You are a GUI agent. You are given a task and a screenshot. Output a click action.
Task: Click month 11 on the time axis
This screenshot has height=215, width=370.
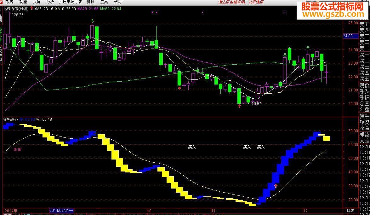213,211
